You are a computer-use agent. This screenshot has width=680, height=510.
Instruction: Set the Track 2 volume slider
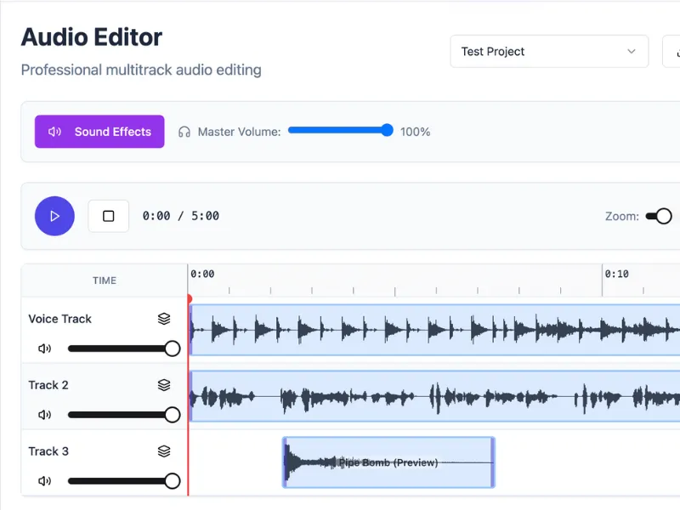(124, 415)
